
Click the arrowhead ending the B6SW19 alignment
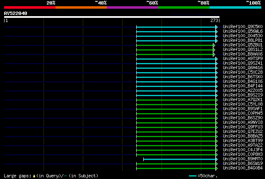217,164
